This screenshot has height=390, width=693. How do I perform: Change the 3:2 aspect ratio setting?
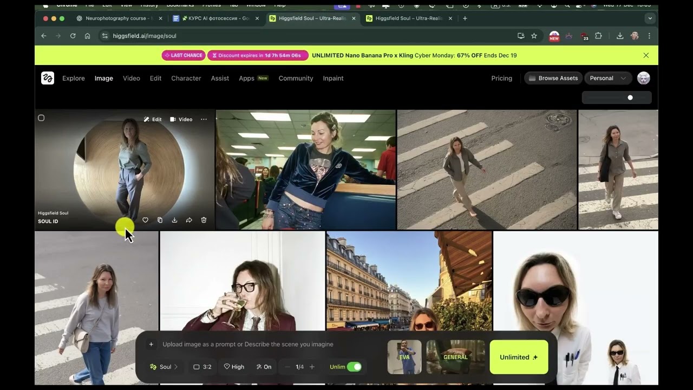pyautogui.click(x=202, y=367)
